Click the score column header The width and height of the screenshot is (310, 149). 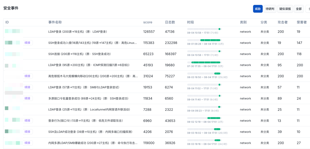click(148, 22)
